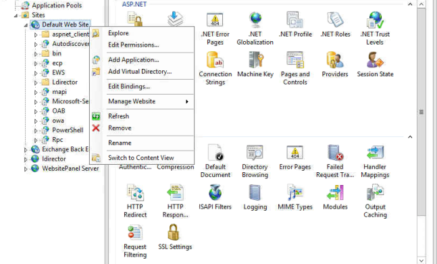Viewport: 437px width, 264px height.
Task: Open the Default Document feature
Action: tap(215, 161)
